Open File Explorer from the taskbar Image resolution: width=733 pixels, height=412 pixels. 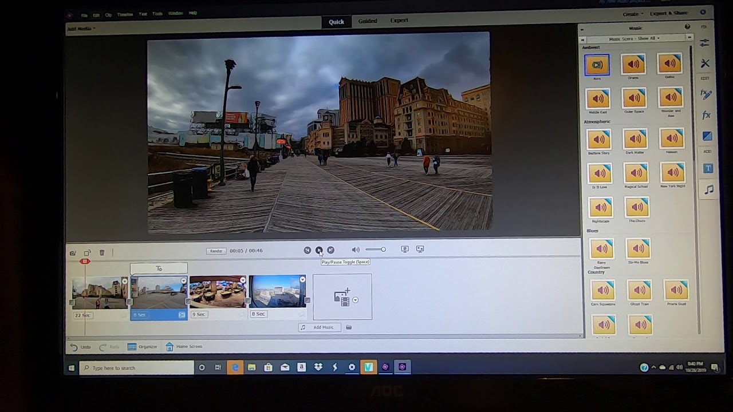251,367
